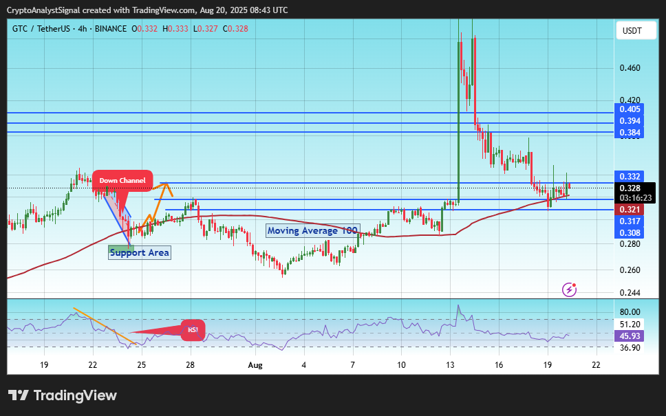The width and height of the screenshot is (666, 416).
Task: Click the 0.244 price axis tick
Action: pyautogui.click(x=630, y=293)
